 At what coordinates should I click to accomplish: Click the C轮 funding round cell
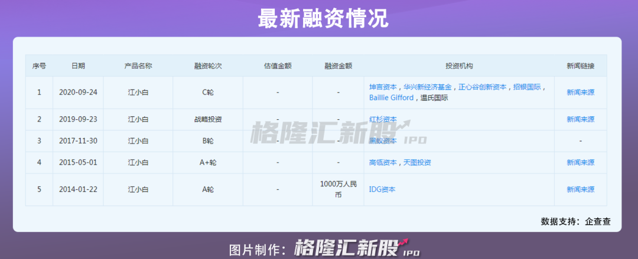click(208, 92)
